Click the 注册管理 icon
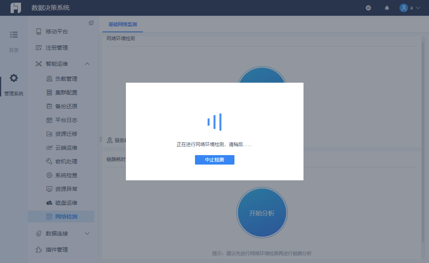Viewport: 429px width, 263px height. pyautogui.click(x=39, y=48)
